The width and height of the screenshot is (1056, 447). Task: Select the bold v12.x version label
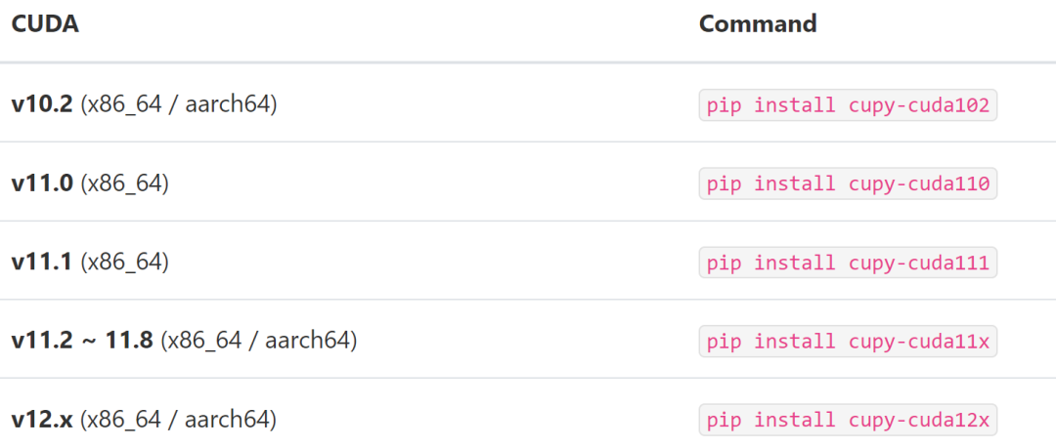(42, 420)
